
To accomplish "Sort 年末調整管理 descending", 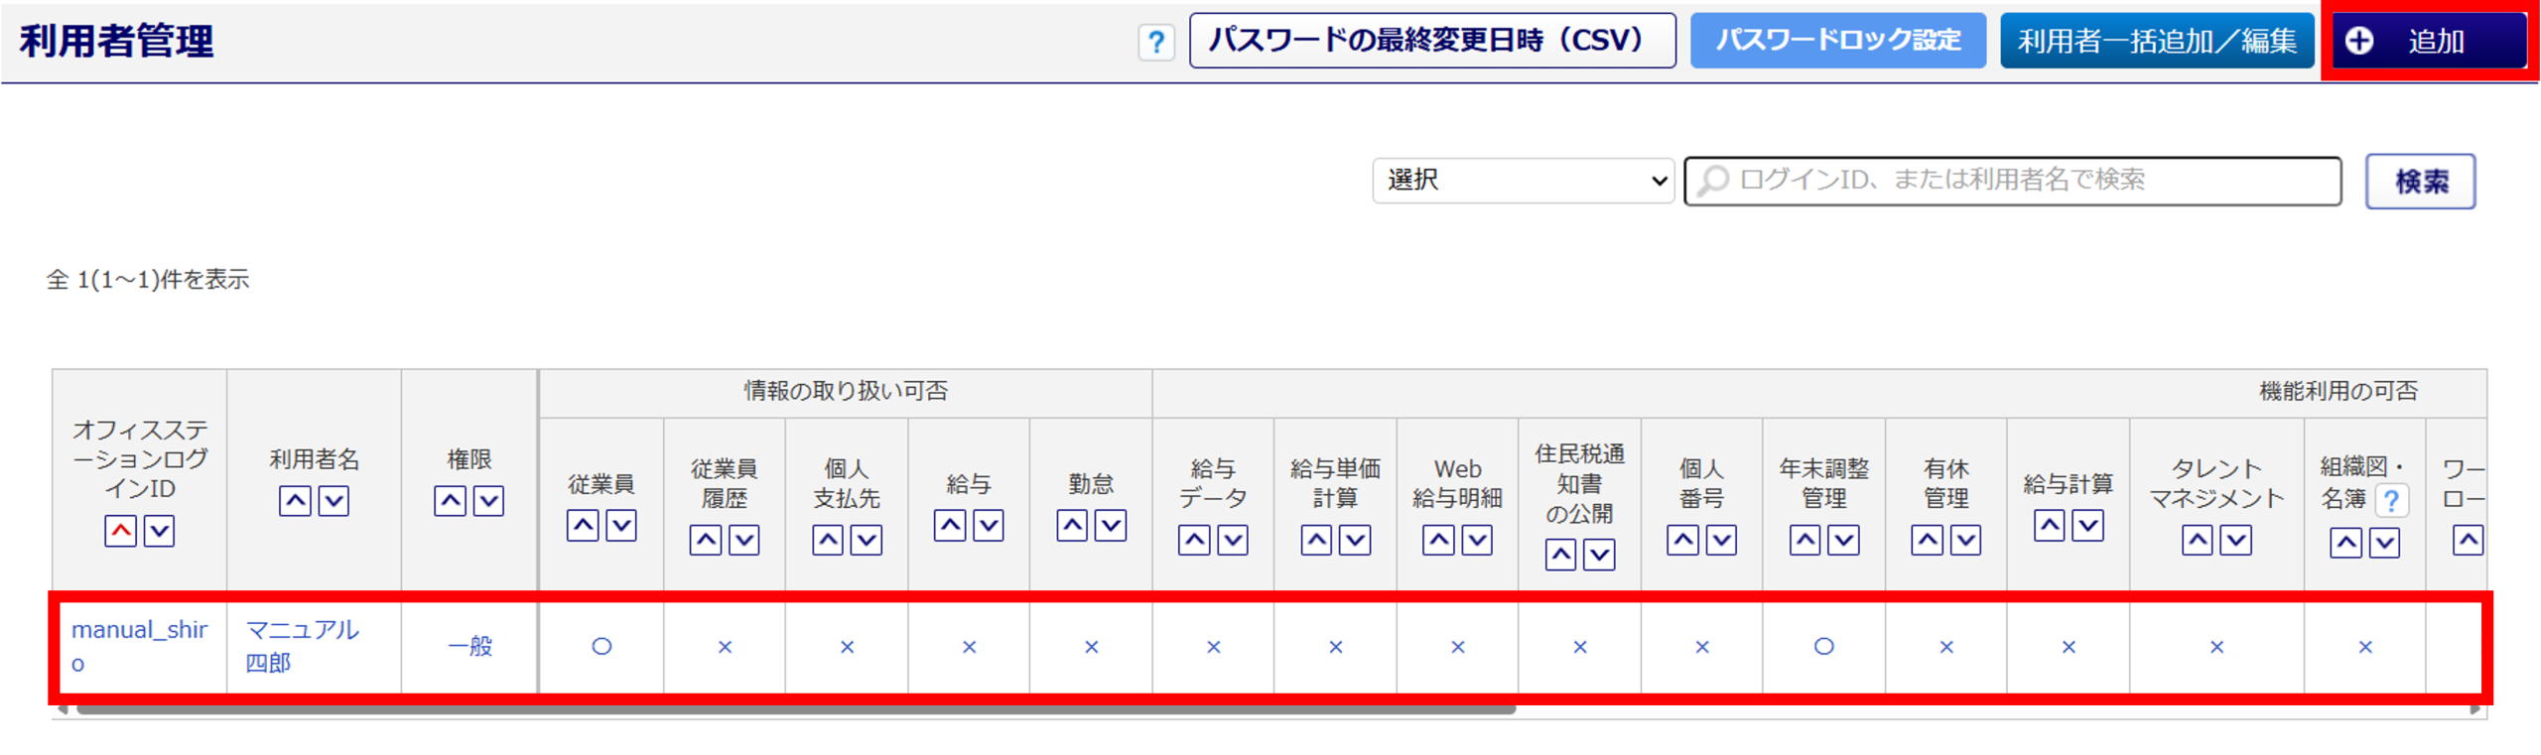I will click(1844, 540).
